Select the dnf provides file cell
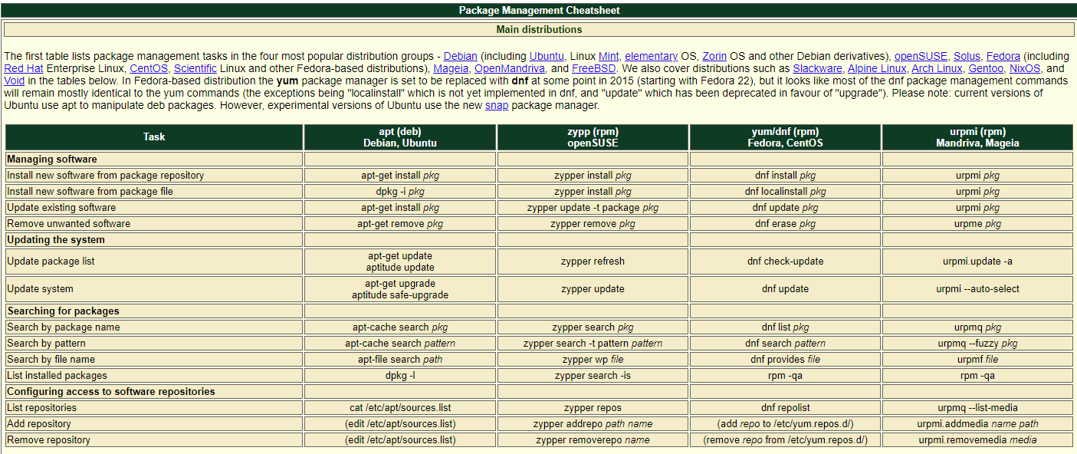Screen dimensions: 1077x454 click(786, 360)
